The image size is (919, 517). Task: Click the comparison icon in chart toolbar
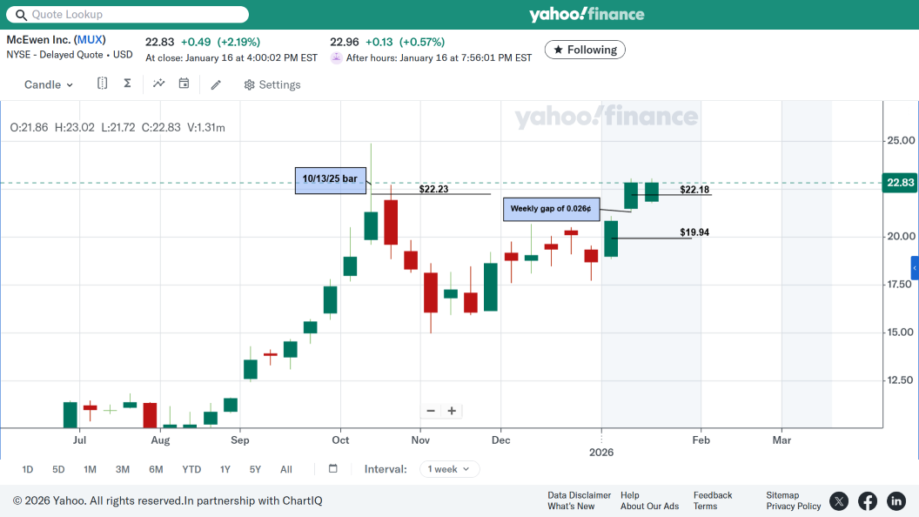[x=103, y=84]
